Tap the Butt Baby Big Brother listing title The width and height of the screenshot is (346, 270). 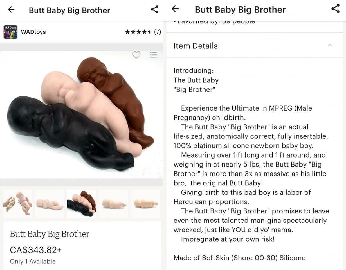pos(50,234)
